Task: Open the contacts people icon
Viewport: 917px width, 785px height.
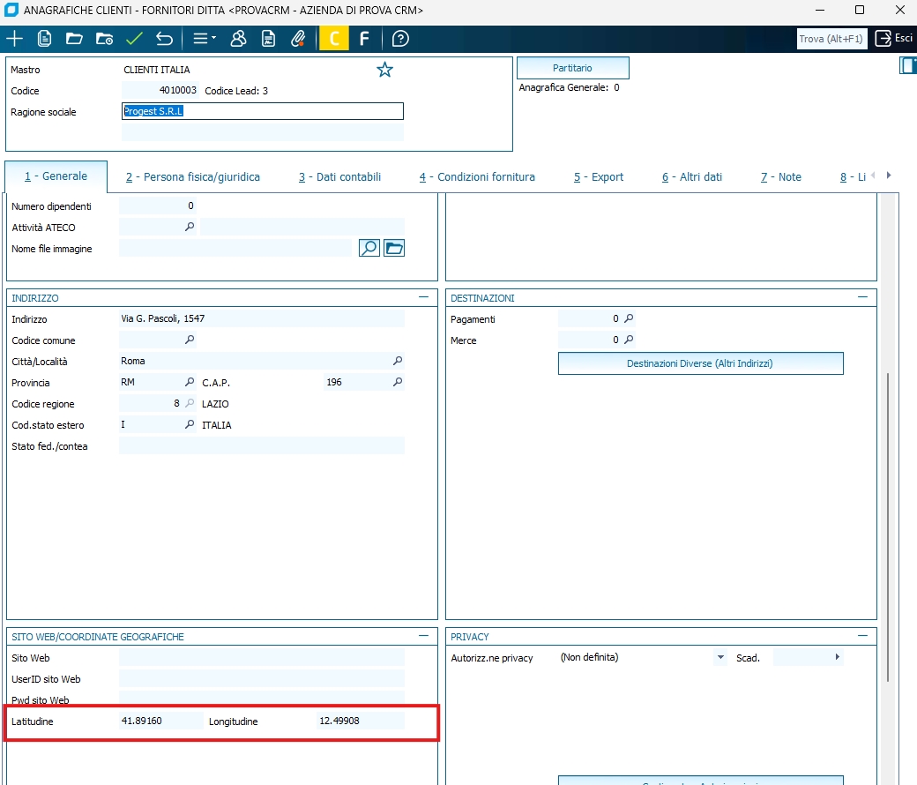Action: coord(238,39)
